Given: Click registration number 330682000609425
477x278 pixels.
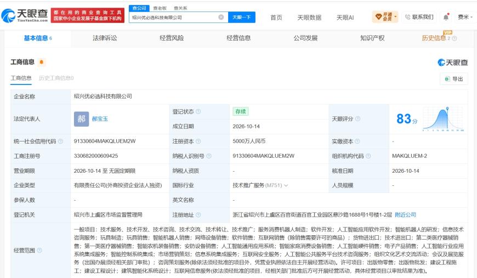Looking at the screenshot, I should click(x=96, y=156).
